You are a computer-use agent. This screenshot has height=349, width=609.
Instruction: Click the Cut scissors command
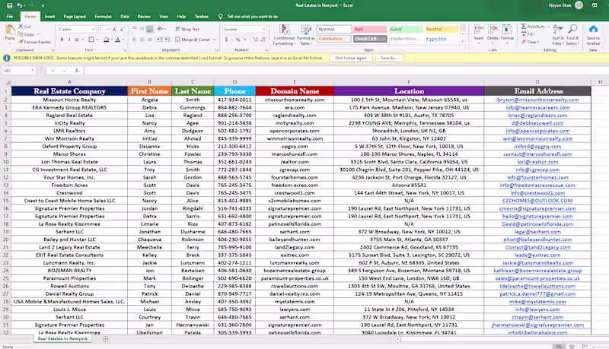pyautogui.click(x=24, y=27)
